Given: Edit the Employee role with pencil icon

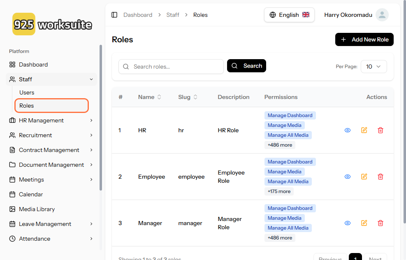Looking at the screenshot, I should (364, 177).
